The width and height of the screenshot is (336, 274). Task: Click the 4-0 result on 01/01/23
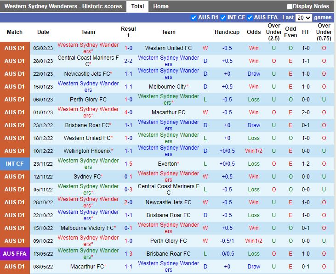click(128, 112)
